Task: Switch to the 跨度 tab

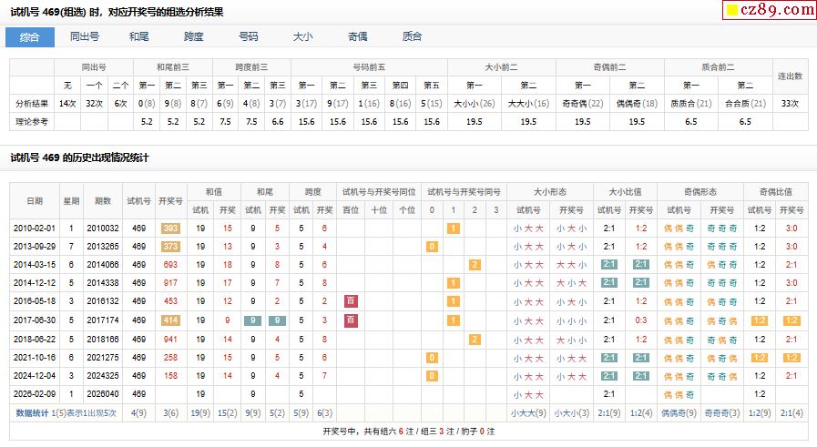Action: point(194,37)
